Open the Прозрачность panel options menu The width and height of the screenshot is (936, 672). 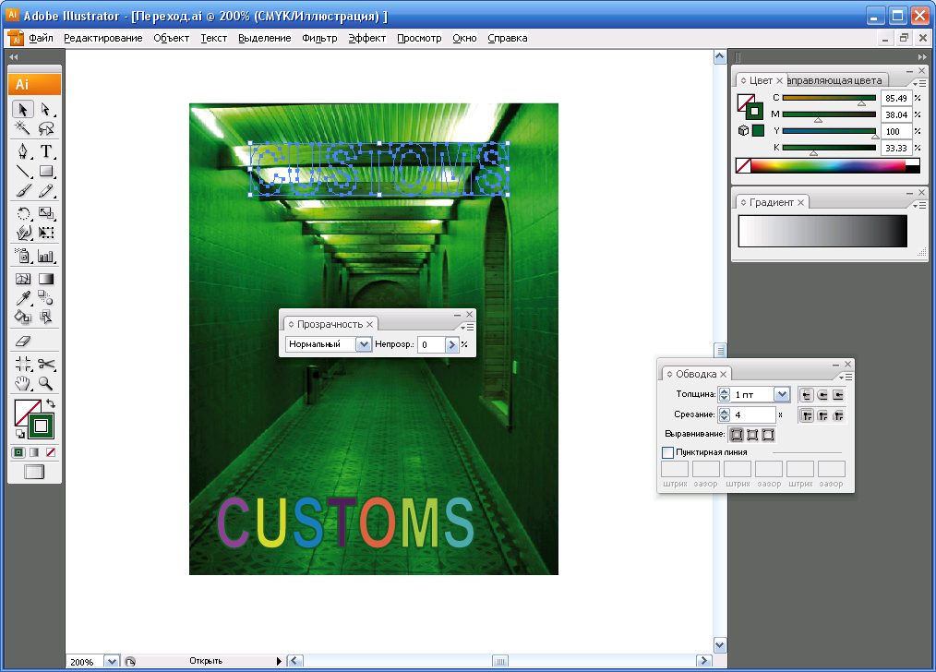coord(467,327)
